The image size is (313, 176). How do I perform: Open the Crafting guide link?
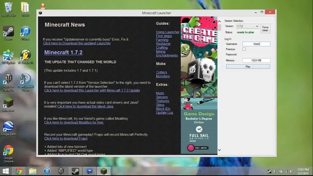pos(162,47)
